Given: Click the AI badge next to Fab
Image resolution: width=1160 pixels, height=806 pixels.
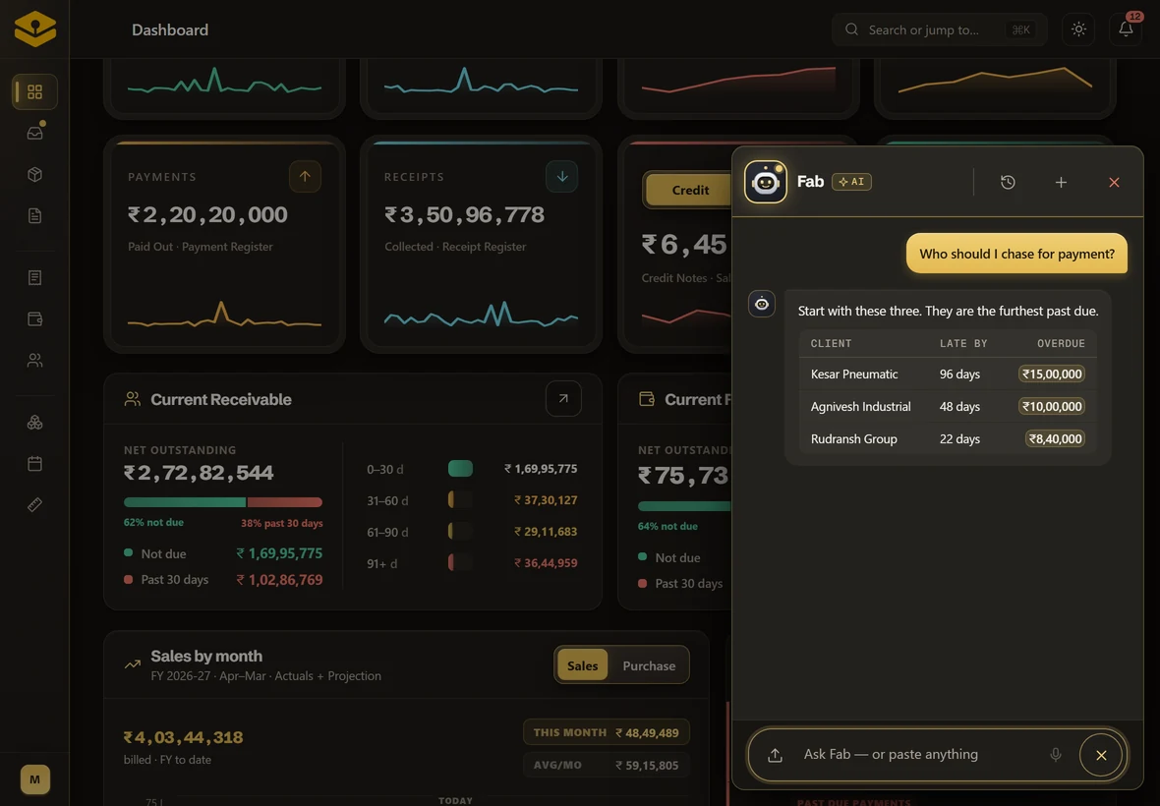Looking at the screenshot, I should pos(851,182).
